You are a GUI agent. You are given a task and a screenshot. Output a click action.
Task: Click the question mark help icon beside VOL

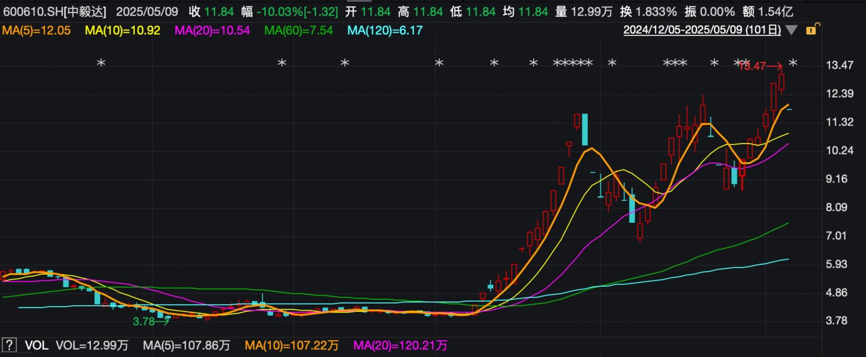coord(9,345)
